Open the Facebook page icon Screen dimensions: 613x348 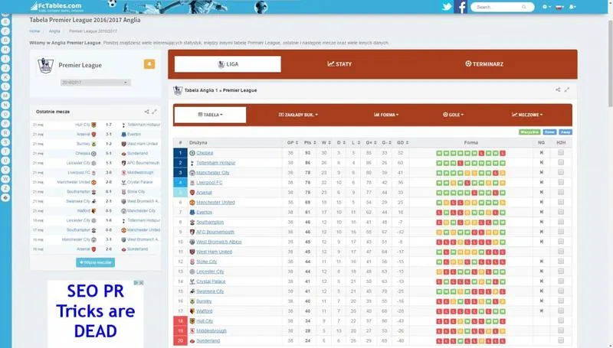coord(461,7)
